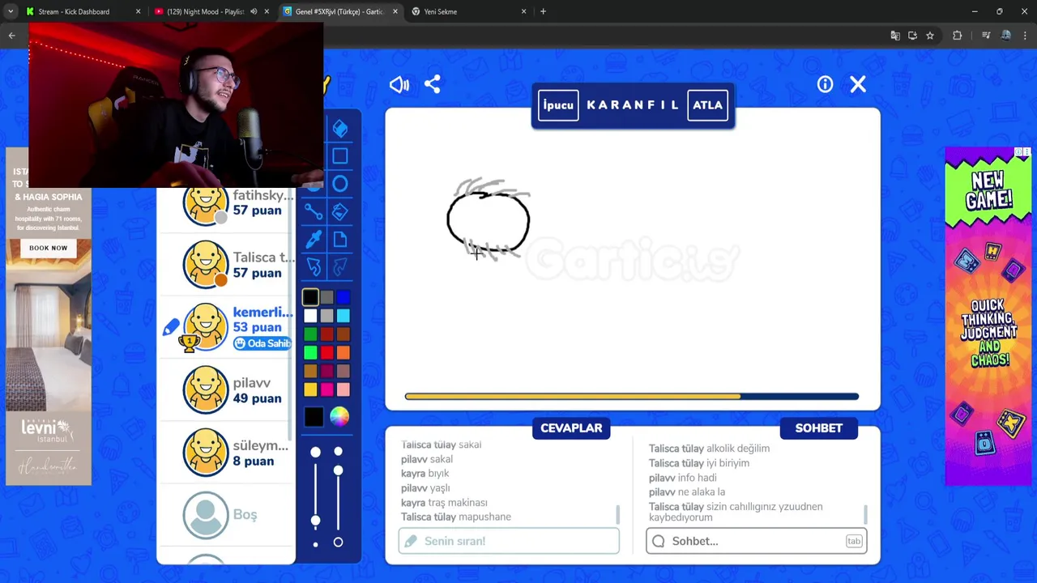Focus the Senin sıran answer field
Screen dimensions: 1037x583
509,541
